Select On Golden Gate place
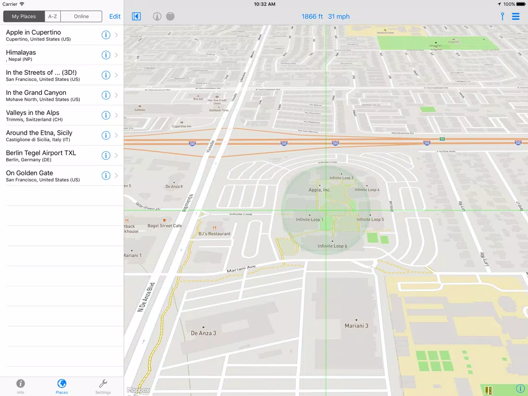This screenshot has height=396, width=528. point(62,176)
